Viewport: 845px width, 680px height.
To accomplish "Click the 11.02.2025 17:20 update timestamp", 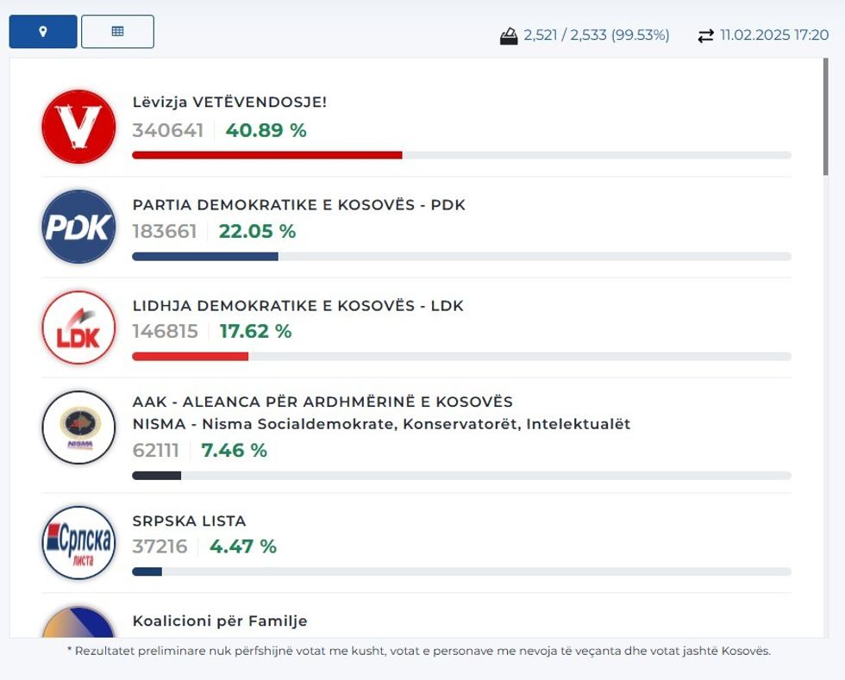I will click(774, 35).
